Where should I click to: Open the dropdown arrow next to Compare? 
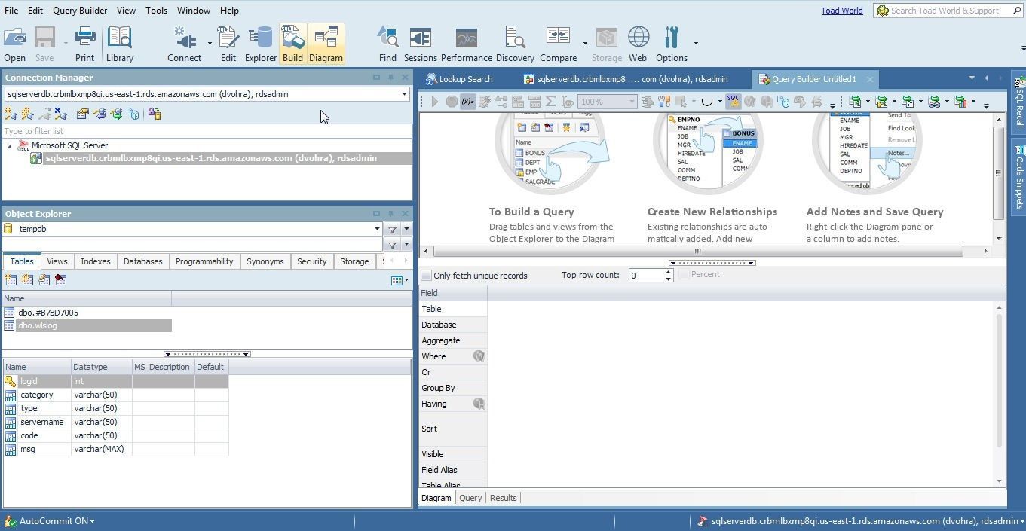(585, 44)
